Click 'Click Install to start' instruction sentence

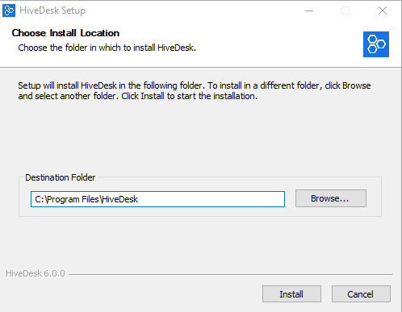[189, 96]
